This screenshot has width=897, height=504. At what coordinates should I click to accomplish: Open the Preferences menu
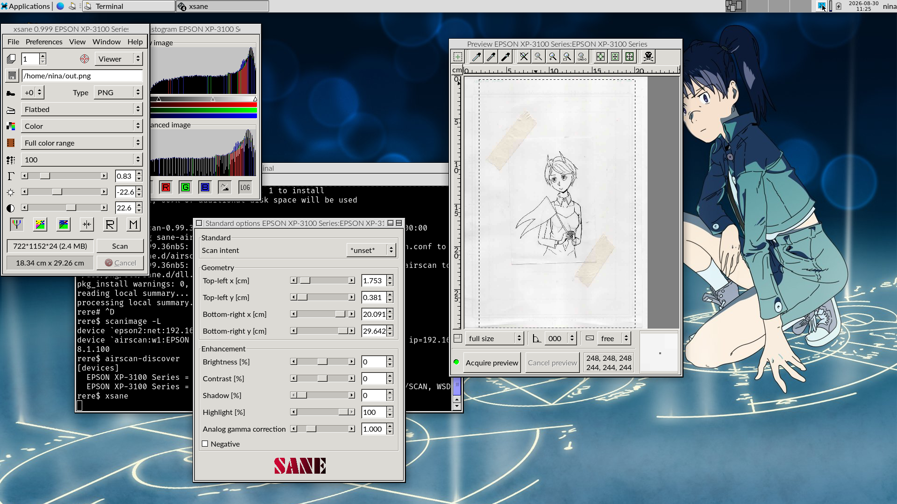pyautogui.click(x=44, y=42)
